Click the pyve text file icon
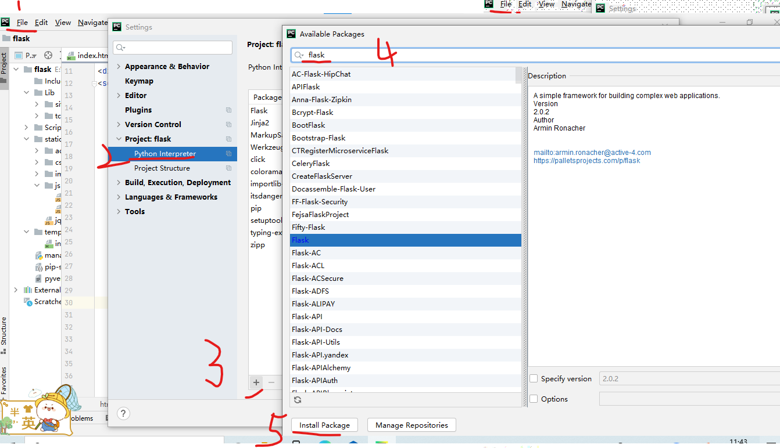This screenshot has width=780, height=448. tap(39, 279)
